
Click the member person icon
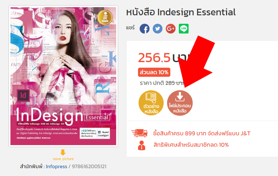tap(142, 145)
